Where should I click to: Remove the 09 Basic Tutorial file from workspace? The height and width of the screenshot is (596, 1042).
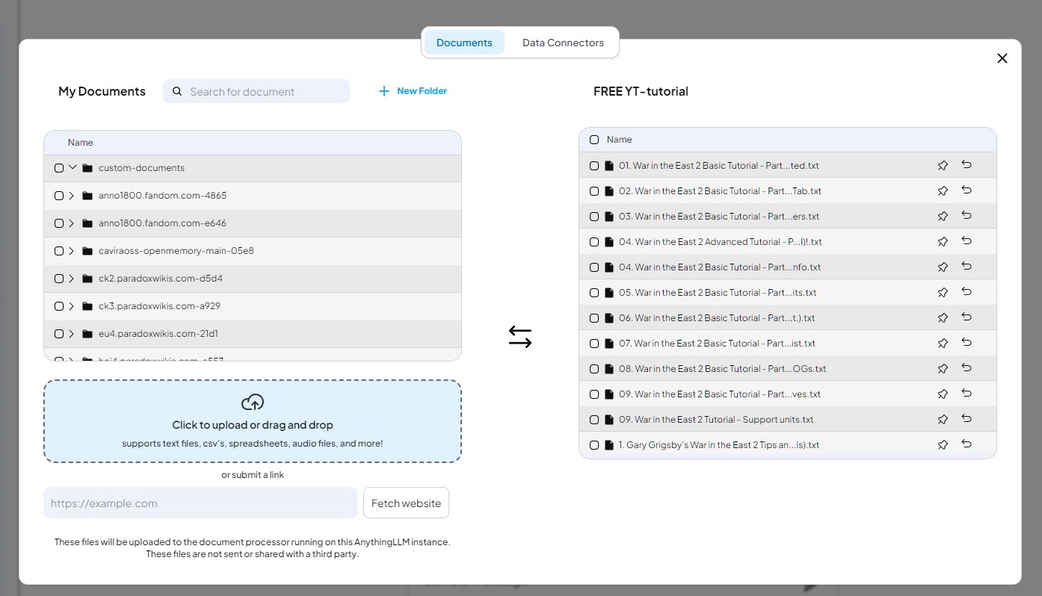pos(967,394)
